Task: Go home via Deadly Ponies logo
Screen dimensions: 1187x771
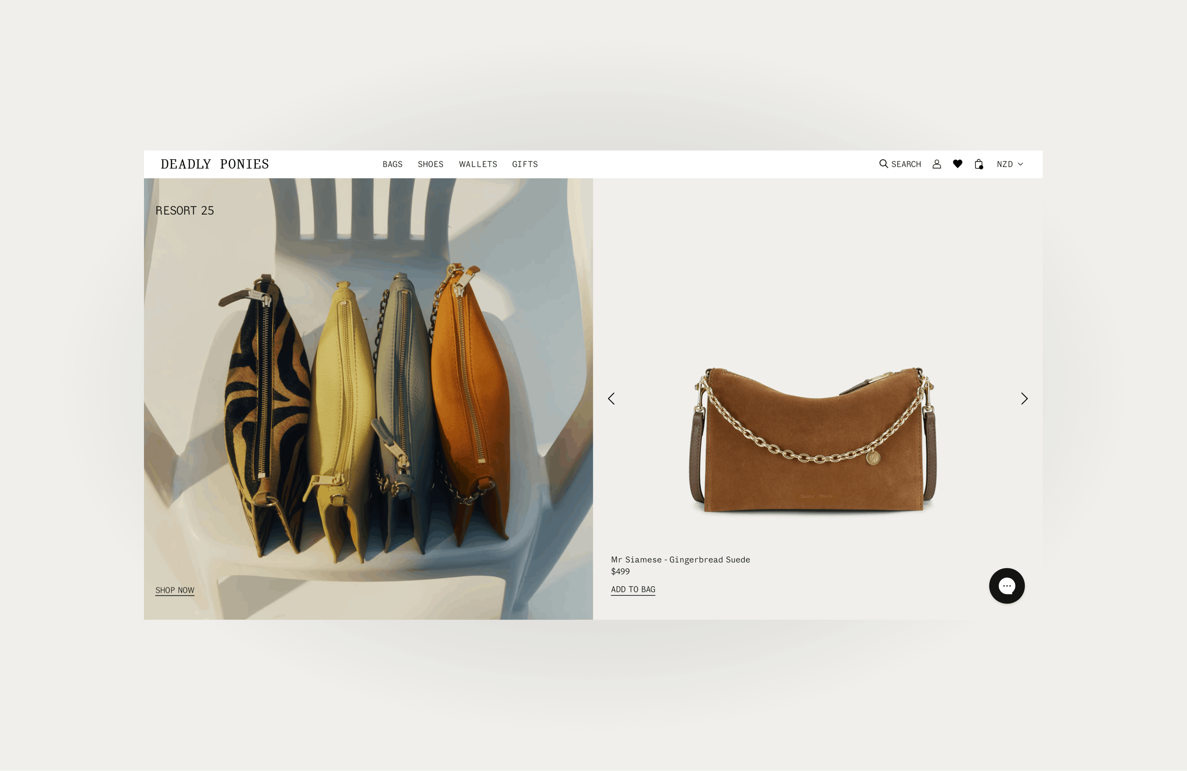Action: tap(215, 164)
